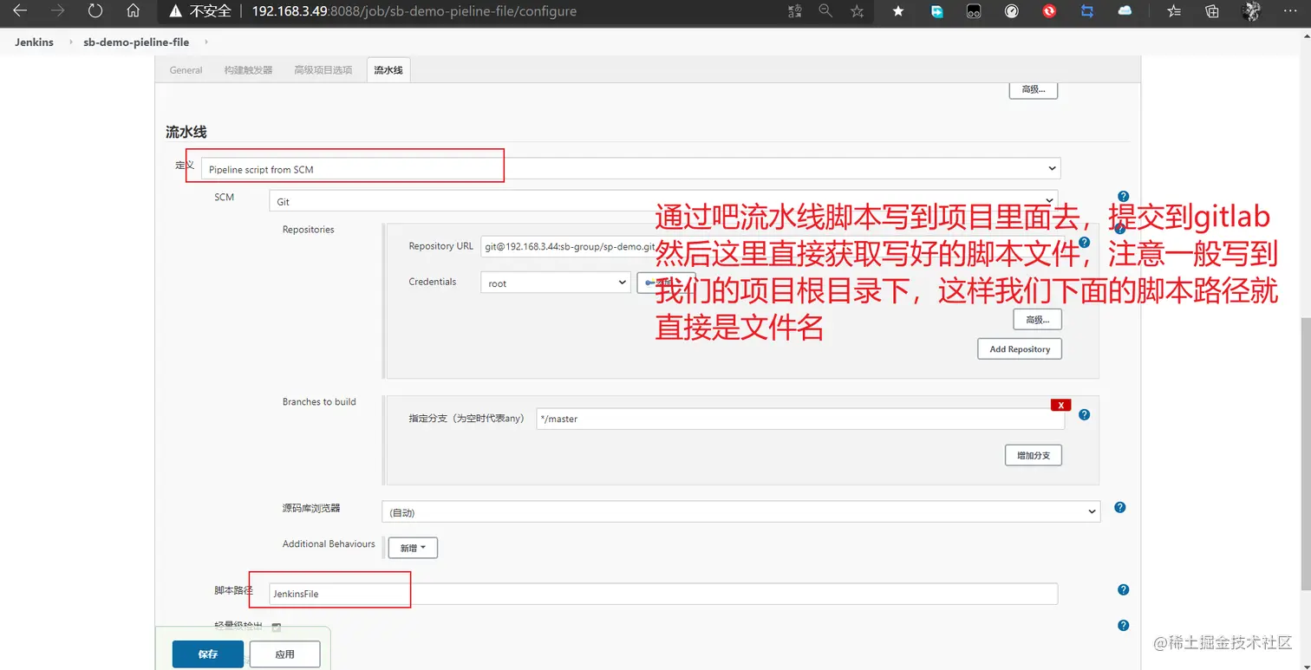Open the round dial extension icon
Screen dimensions: 1311x670
(x=1012, y=11)
